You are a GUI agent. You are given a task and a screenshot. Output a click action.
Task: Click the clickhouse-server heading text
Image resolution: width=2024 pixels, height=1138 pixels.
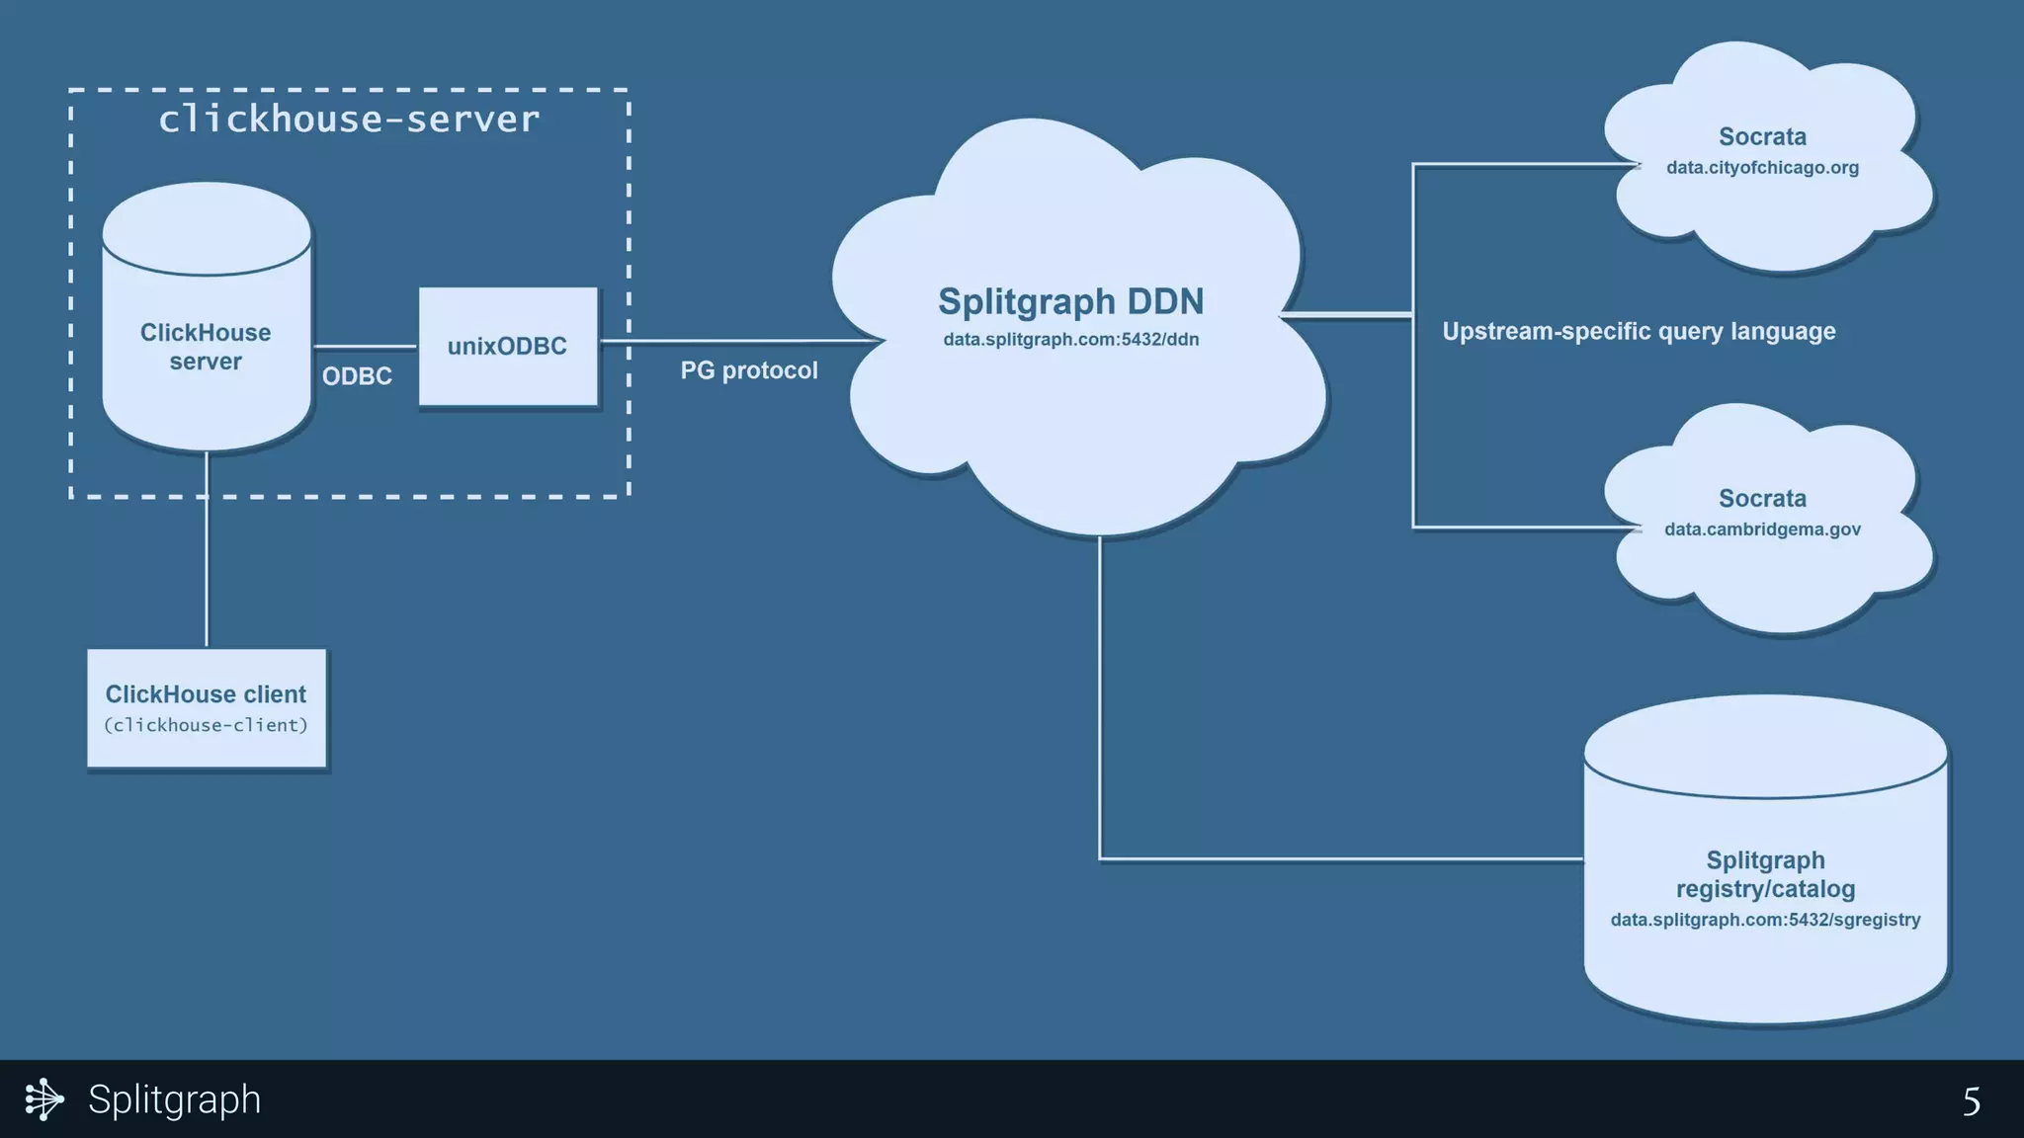point(349,120)
